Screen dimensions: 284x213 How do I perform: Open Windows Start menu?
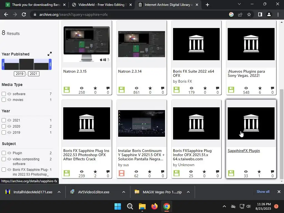(118, 206)
